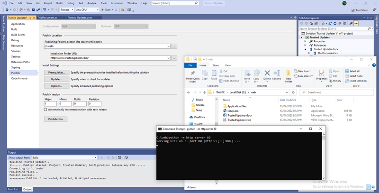This screenshot has height=193, width=379.
Task: Open the Share tab in File Explorer
Action: click(216, 65)
